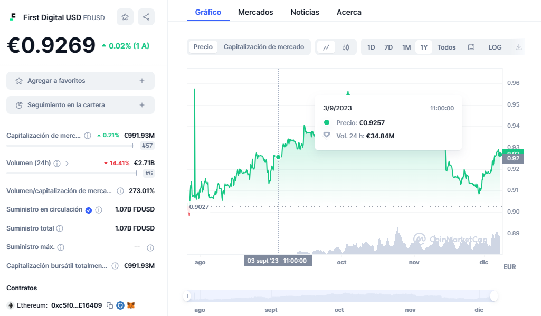Click Agregar a favoritos button

80,81
